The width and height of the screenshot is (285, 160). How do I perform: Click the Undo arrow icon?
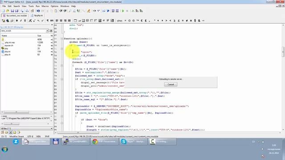point(38,11)
